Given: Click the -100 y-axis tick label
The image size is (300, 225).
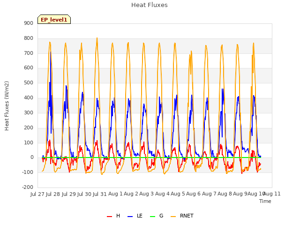Looking at the screenshot, I should 28,172.
